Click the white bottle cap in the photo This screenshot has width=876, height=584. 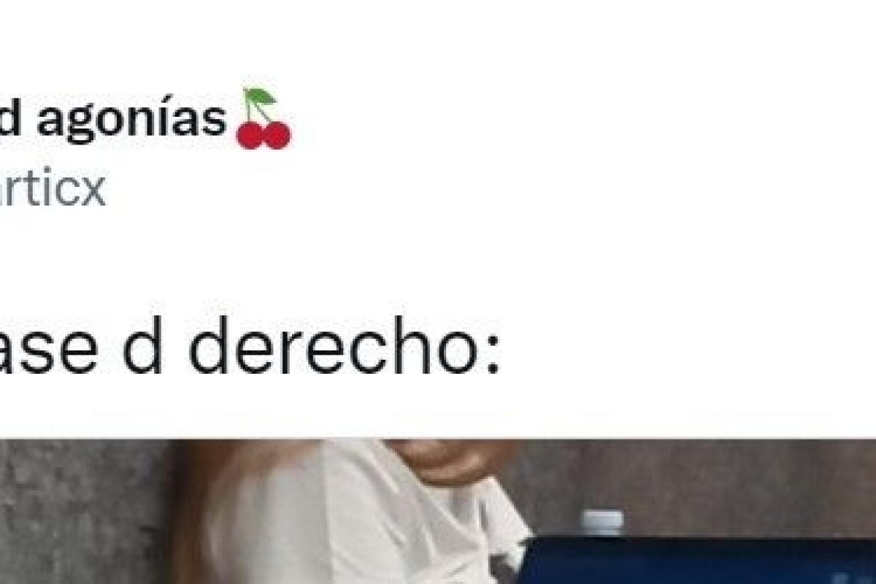(602, 521)
